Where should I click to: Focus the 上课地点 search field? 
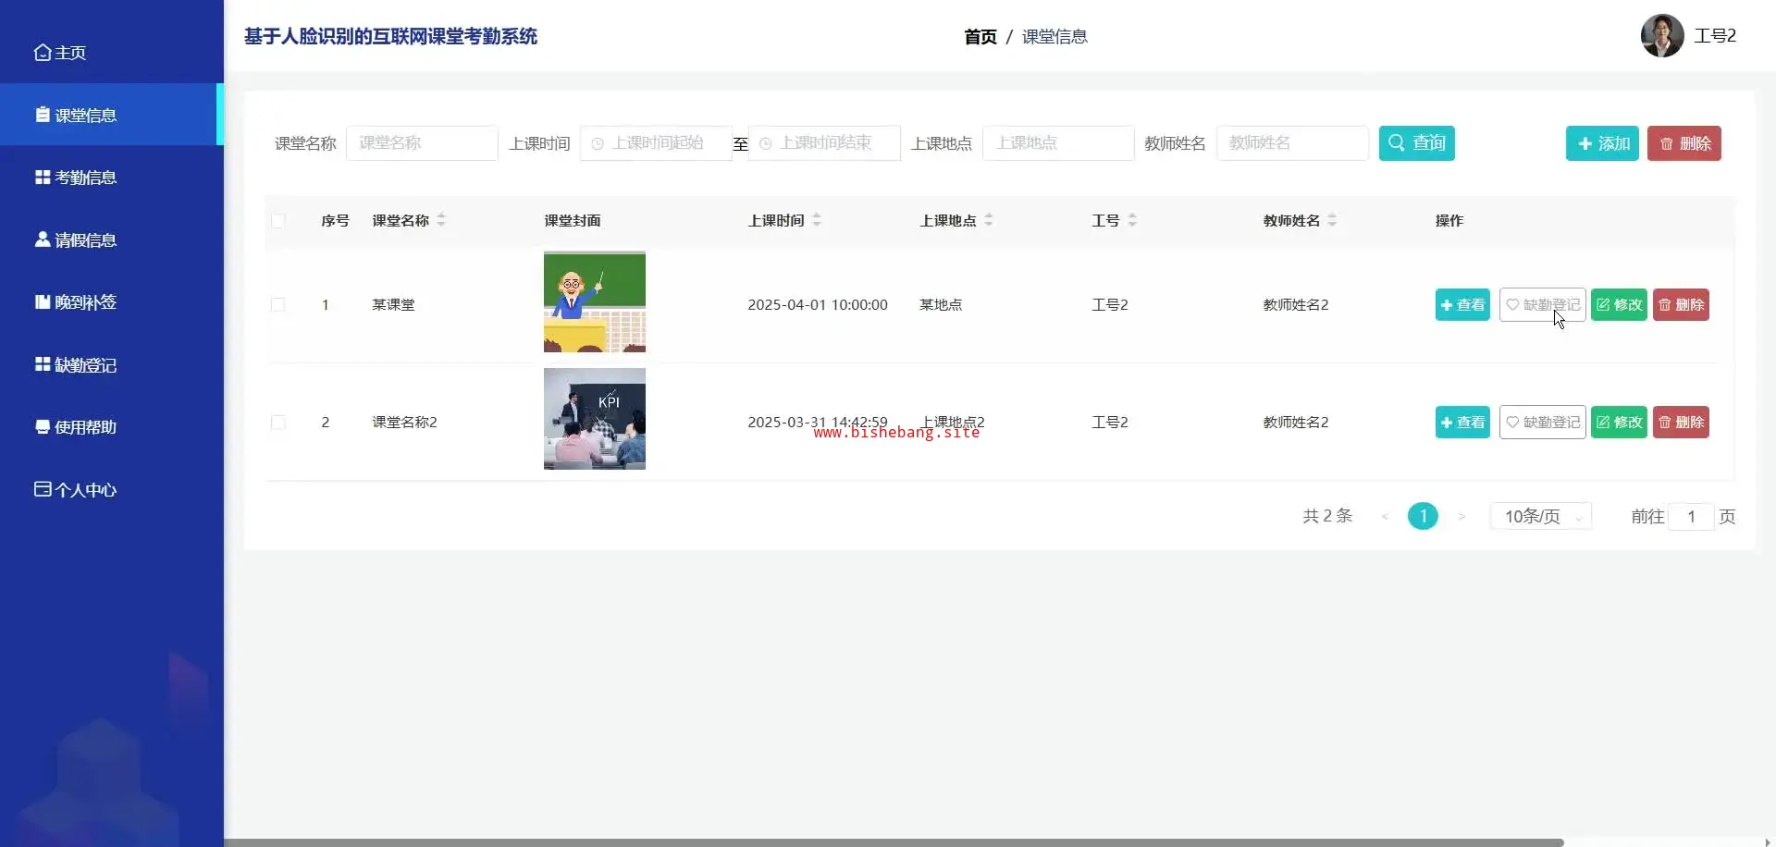tap(1058, 143)
